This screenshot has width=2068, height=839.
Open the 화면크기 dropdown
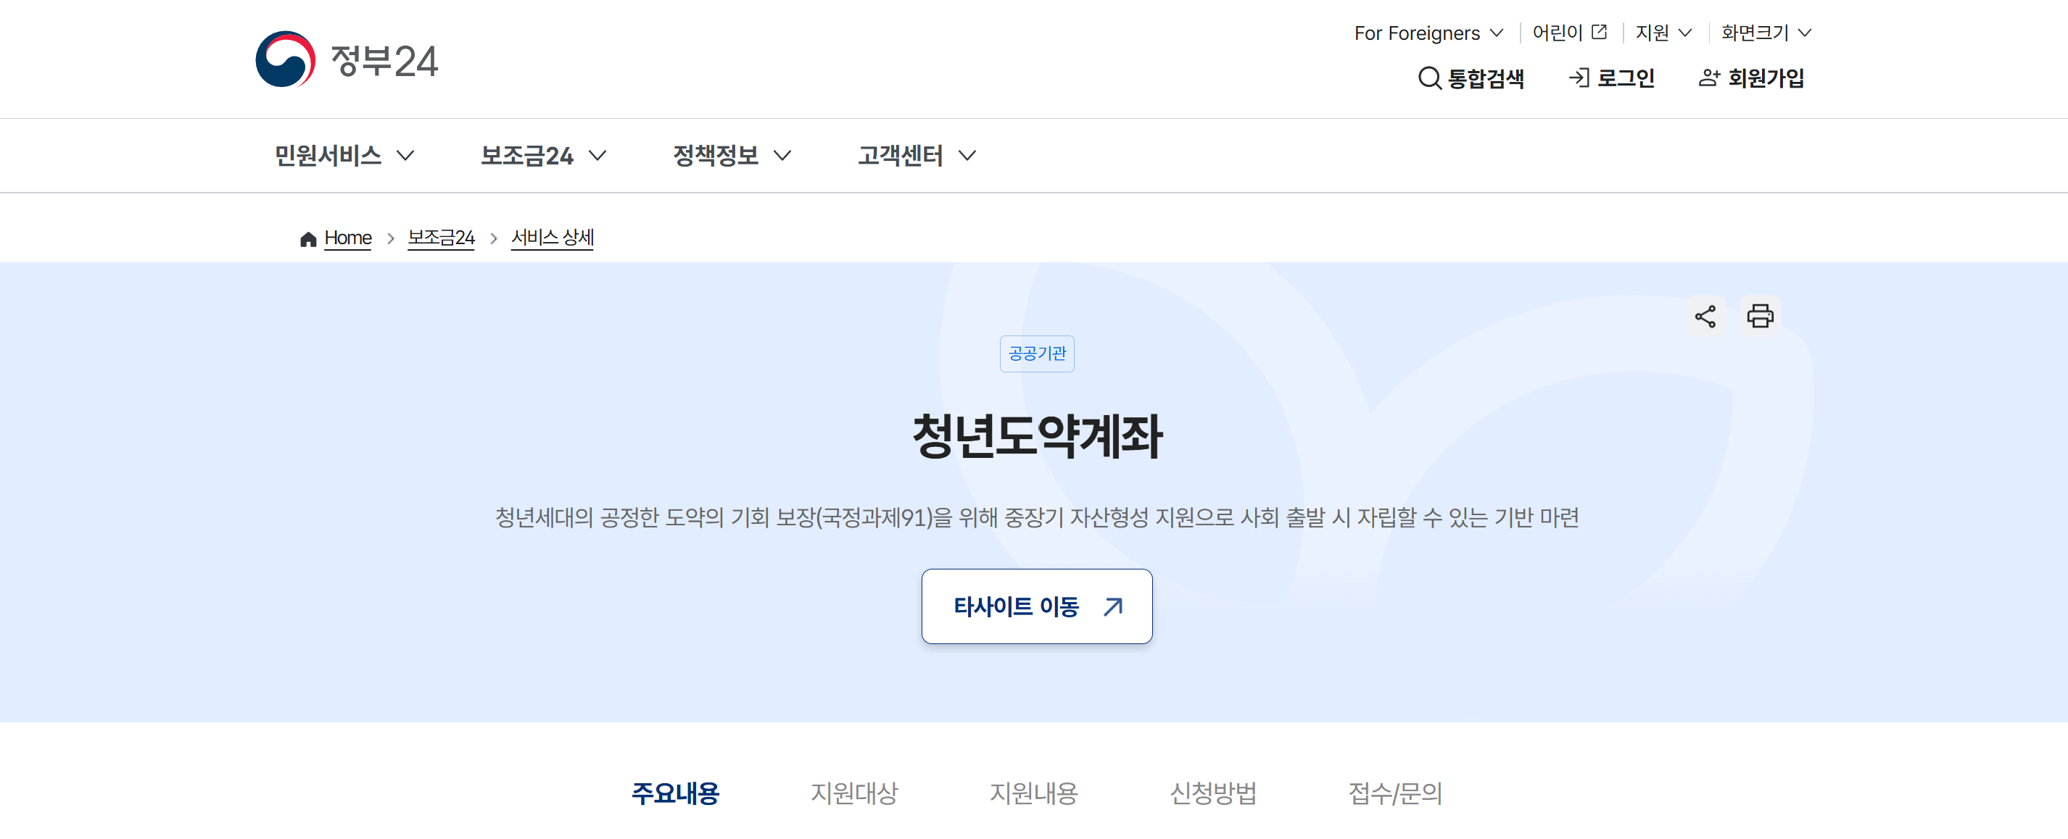[x=1766, y=32]
